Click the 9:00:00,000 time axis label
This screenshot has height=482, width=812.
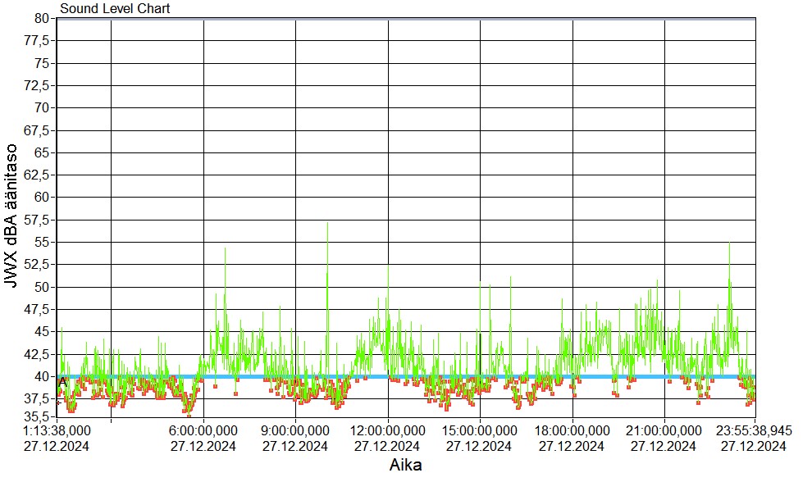[295, 430]
